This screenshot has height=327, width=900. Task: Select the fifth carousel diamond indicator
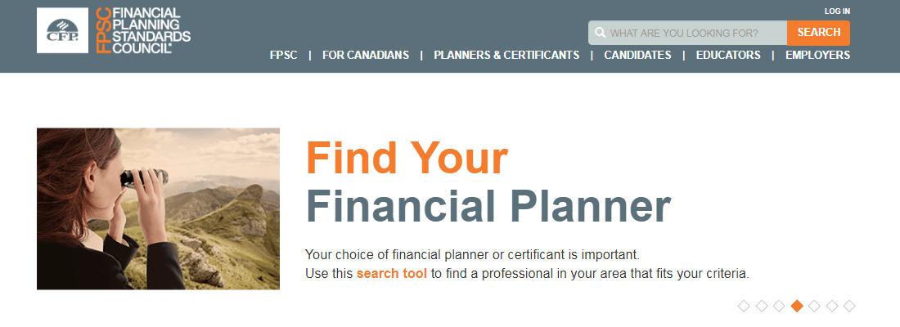814,306
